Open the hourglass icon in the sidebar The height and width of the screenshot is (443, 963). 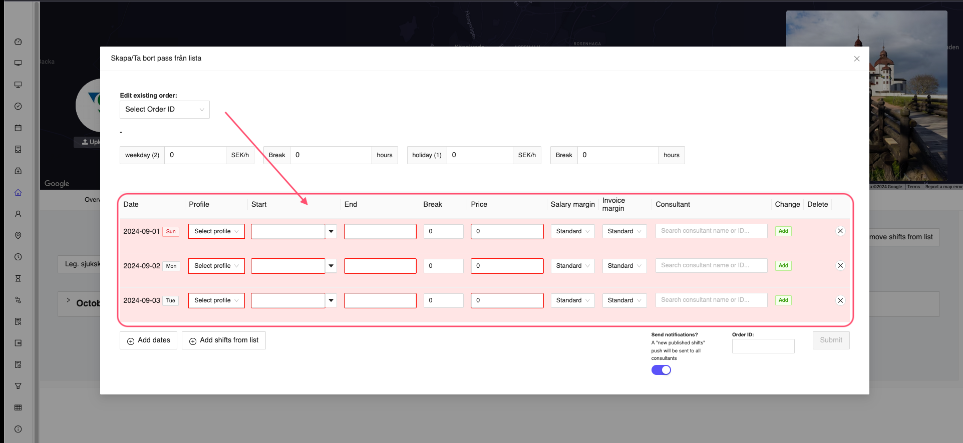pyautogui.click(x=18, y=278)
